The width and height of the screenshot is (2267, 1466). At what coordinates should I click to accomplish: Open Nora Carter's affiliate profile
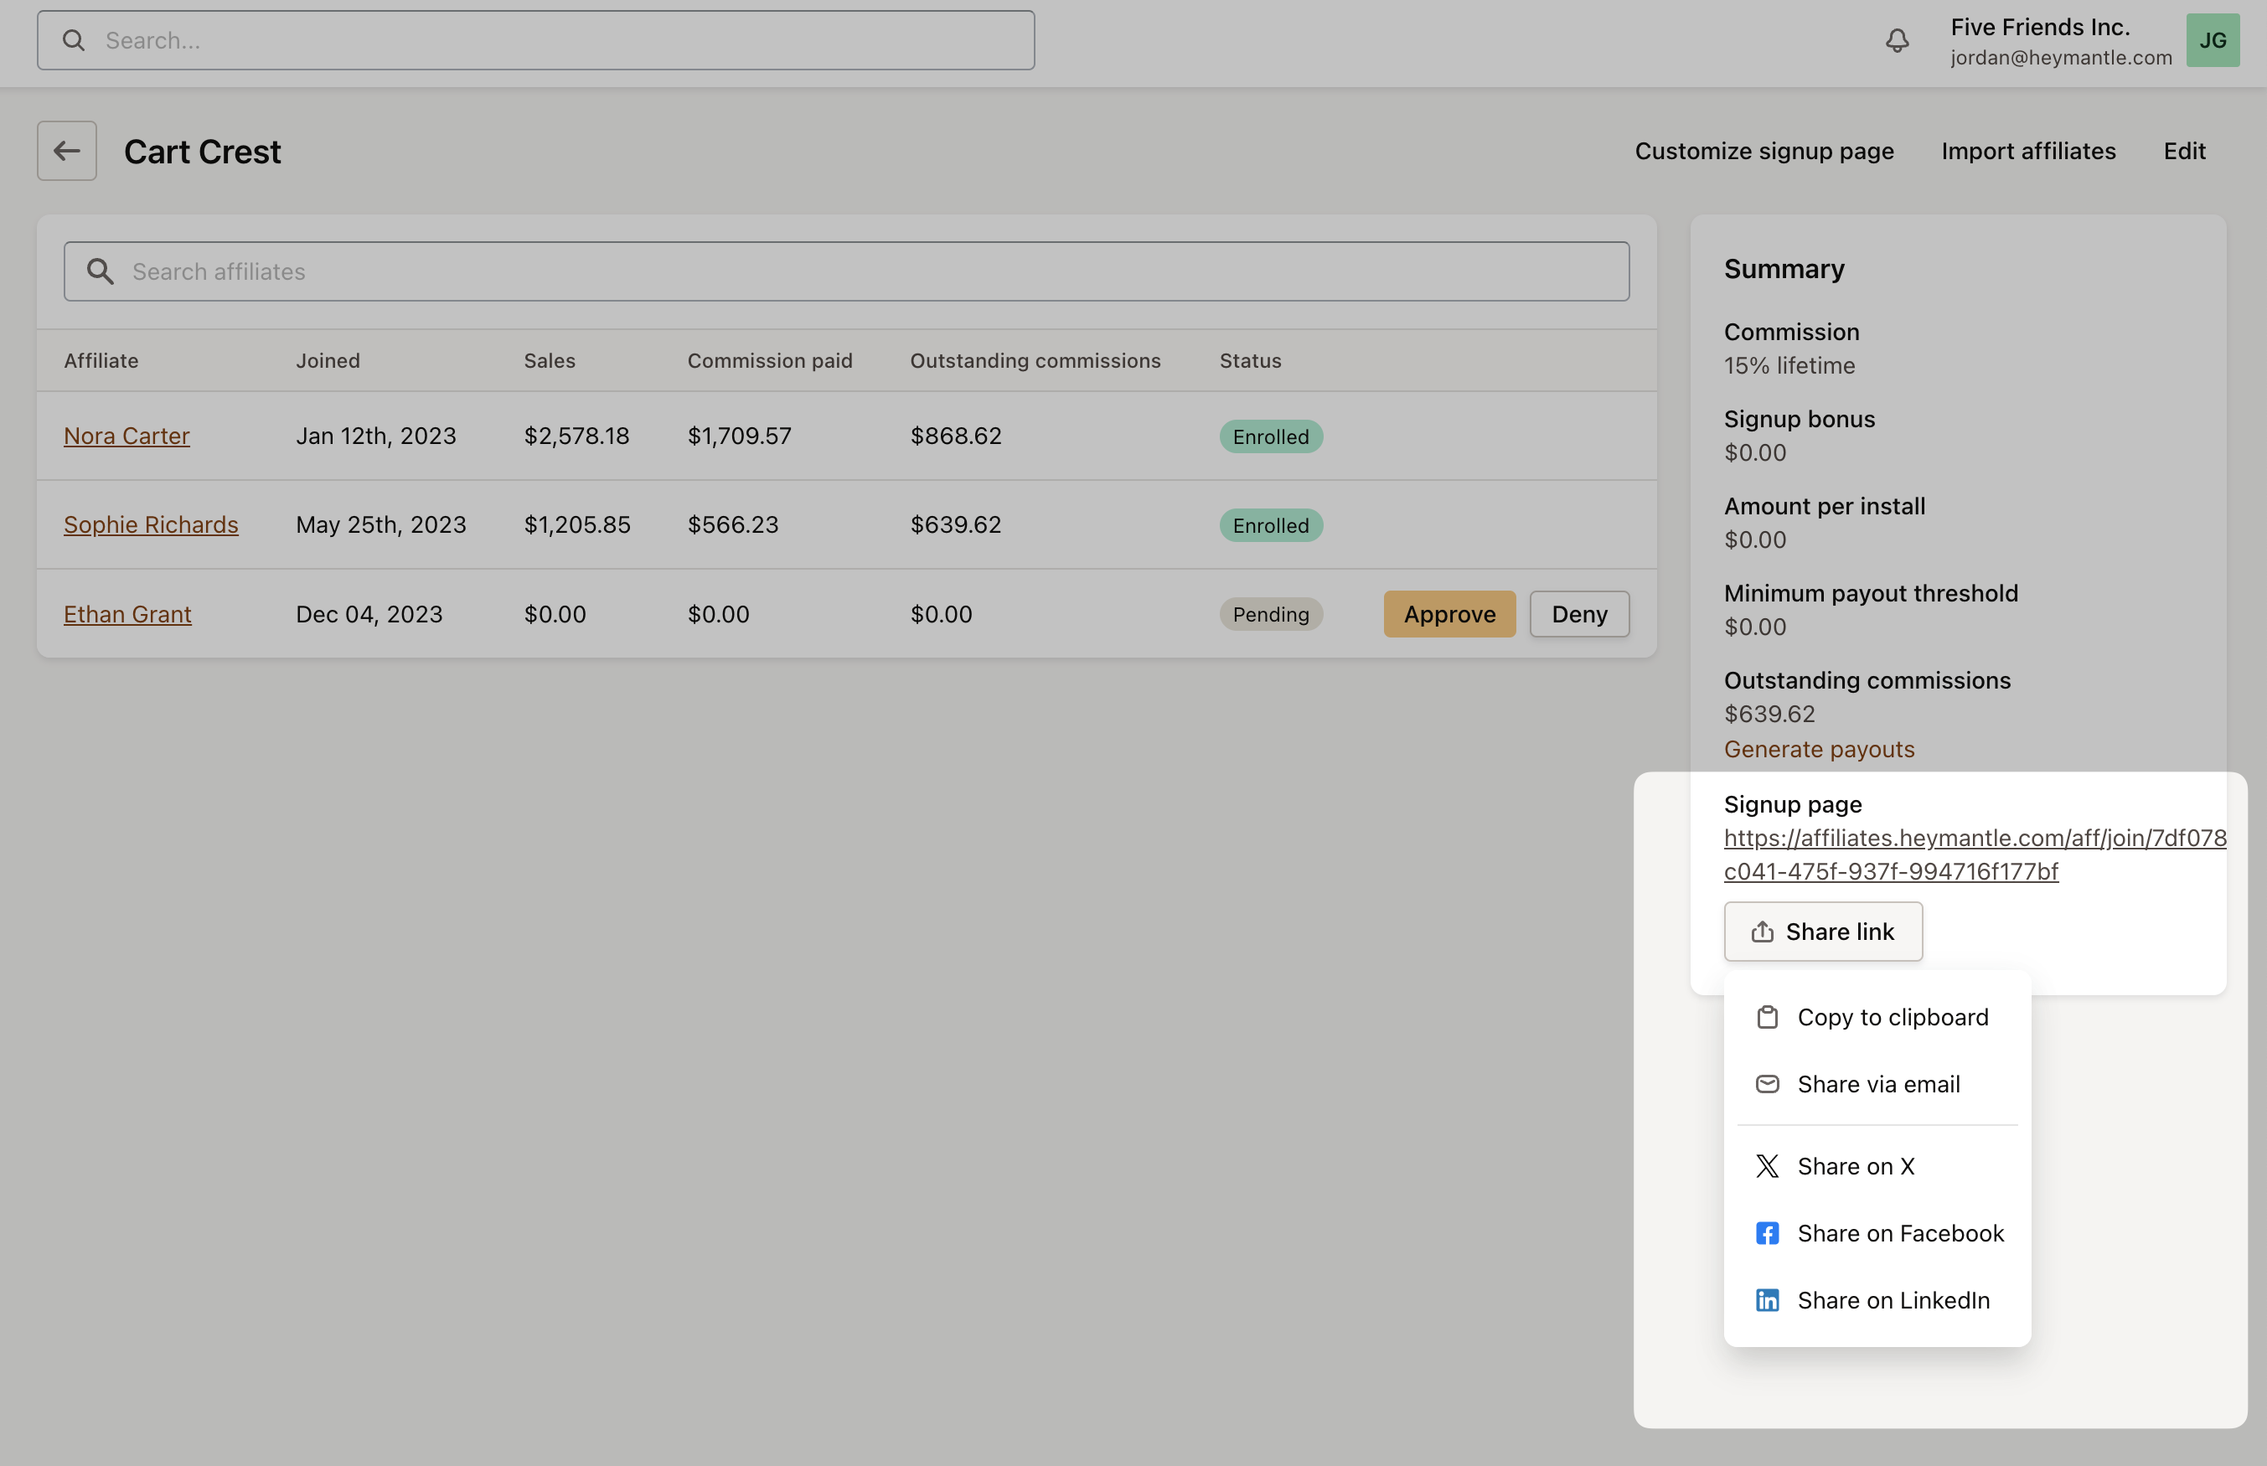click(127, 435)
